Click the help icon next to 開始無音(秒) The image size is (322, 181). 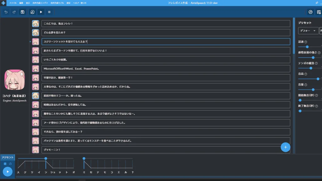316,95
